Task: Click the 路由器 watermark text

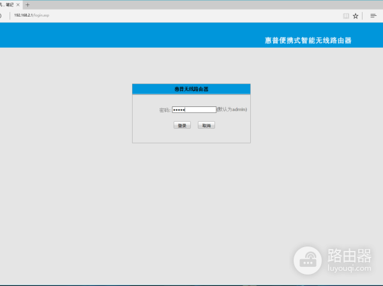Action: click(349, 256)
